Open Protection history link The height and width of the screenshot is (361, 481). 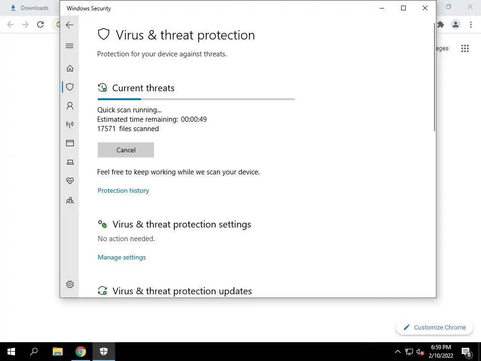[x=124, y=190]
